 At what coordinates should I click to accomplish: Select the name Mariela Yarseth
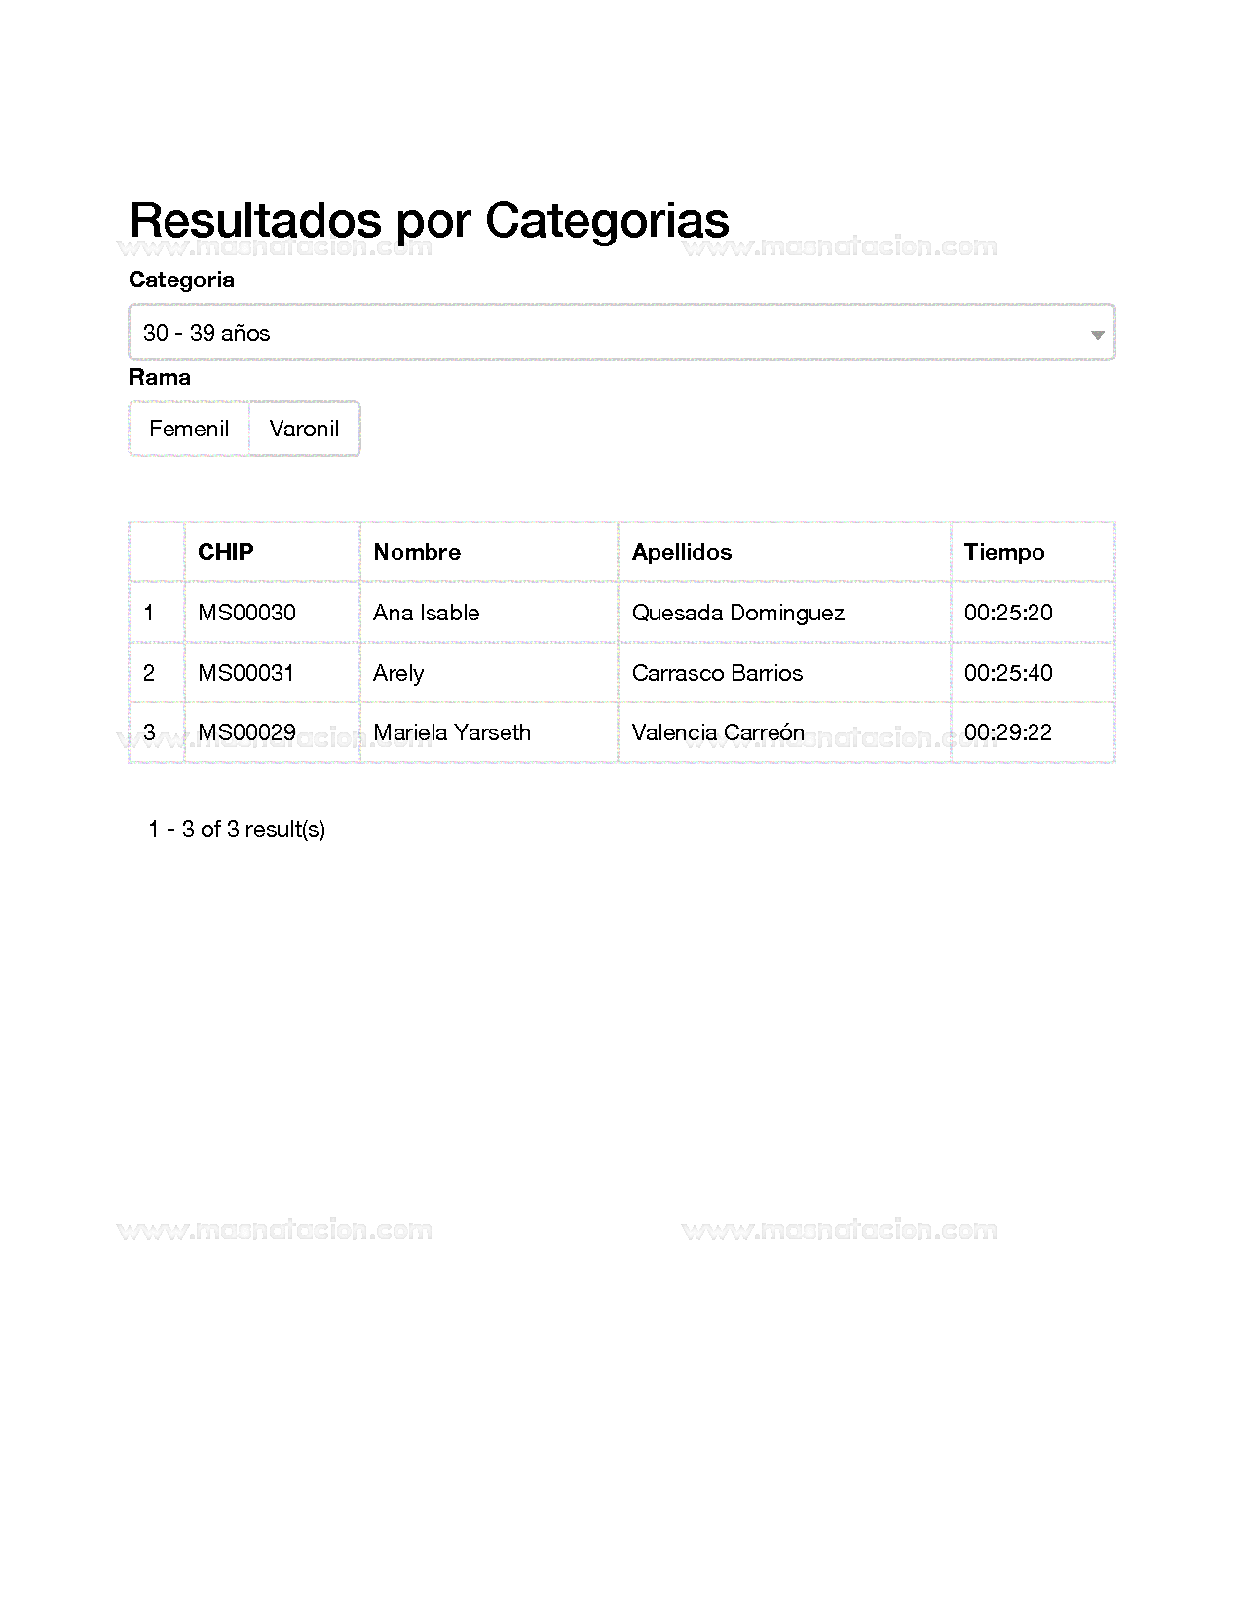(452, 732)
